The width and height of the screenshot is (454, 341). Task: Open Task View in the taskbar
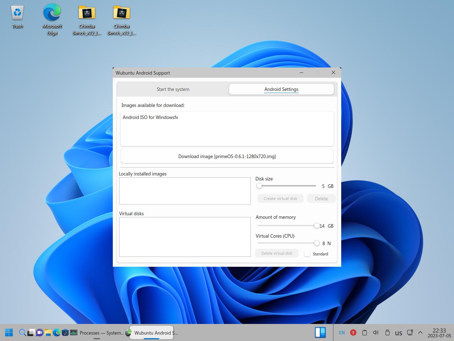31,332
